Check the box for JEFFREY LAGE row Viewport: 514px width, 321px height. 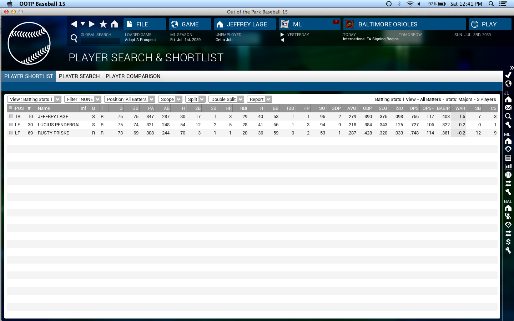(x=11, y=116)
